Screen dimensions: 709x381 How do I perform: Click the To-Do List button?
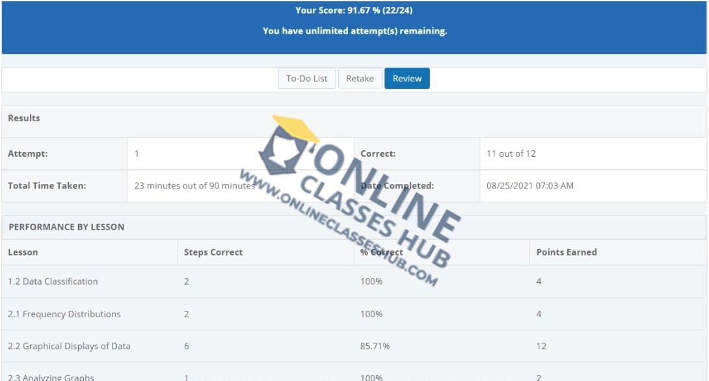[306, 79]
